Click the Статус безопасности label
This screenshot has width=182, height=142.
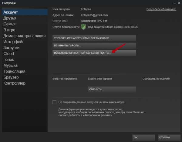[66, 27]
